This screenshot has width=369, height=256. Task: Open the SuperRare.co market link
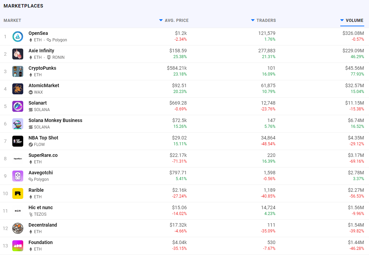(x=43, y=155)
